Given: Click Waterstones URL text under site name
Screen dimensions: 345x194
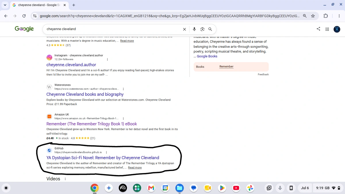Looking at the screenshot, I should tap(87, 89).
